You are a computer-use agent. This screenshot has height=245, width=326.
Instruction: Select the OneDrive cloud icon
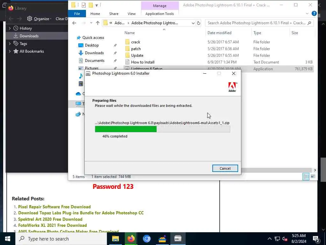pos(78,94)
